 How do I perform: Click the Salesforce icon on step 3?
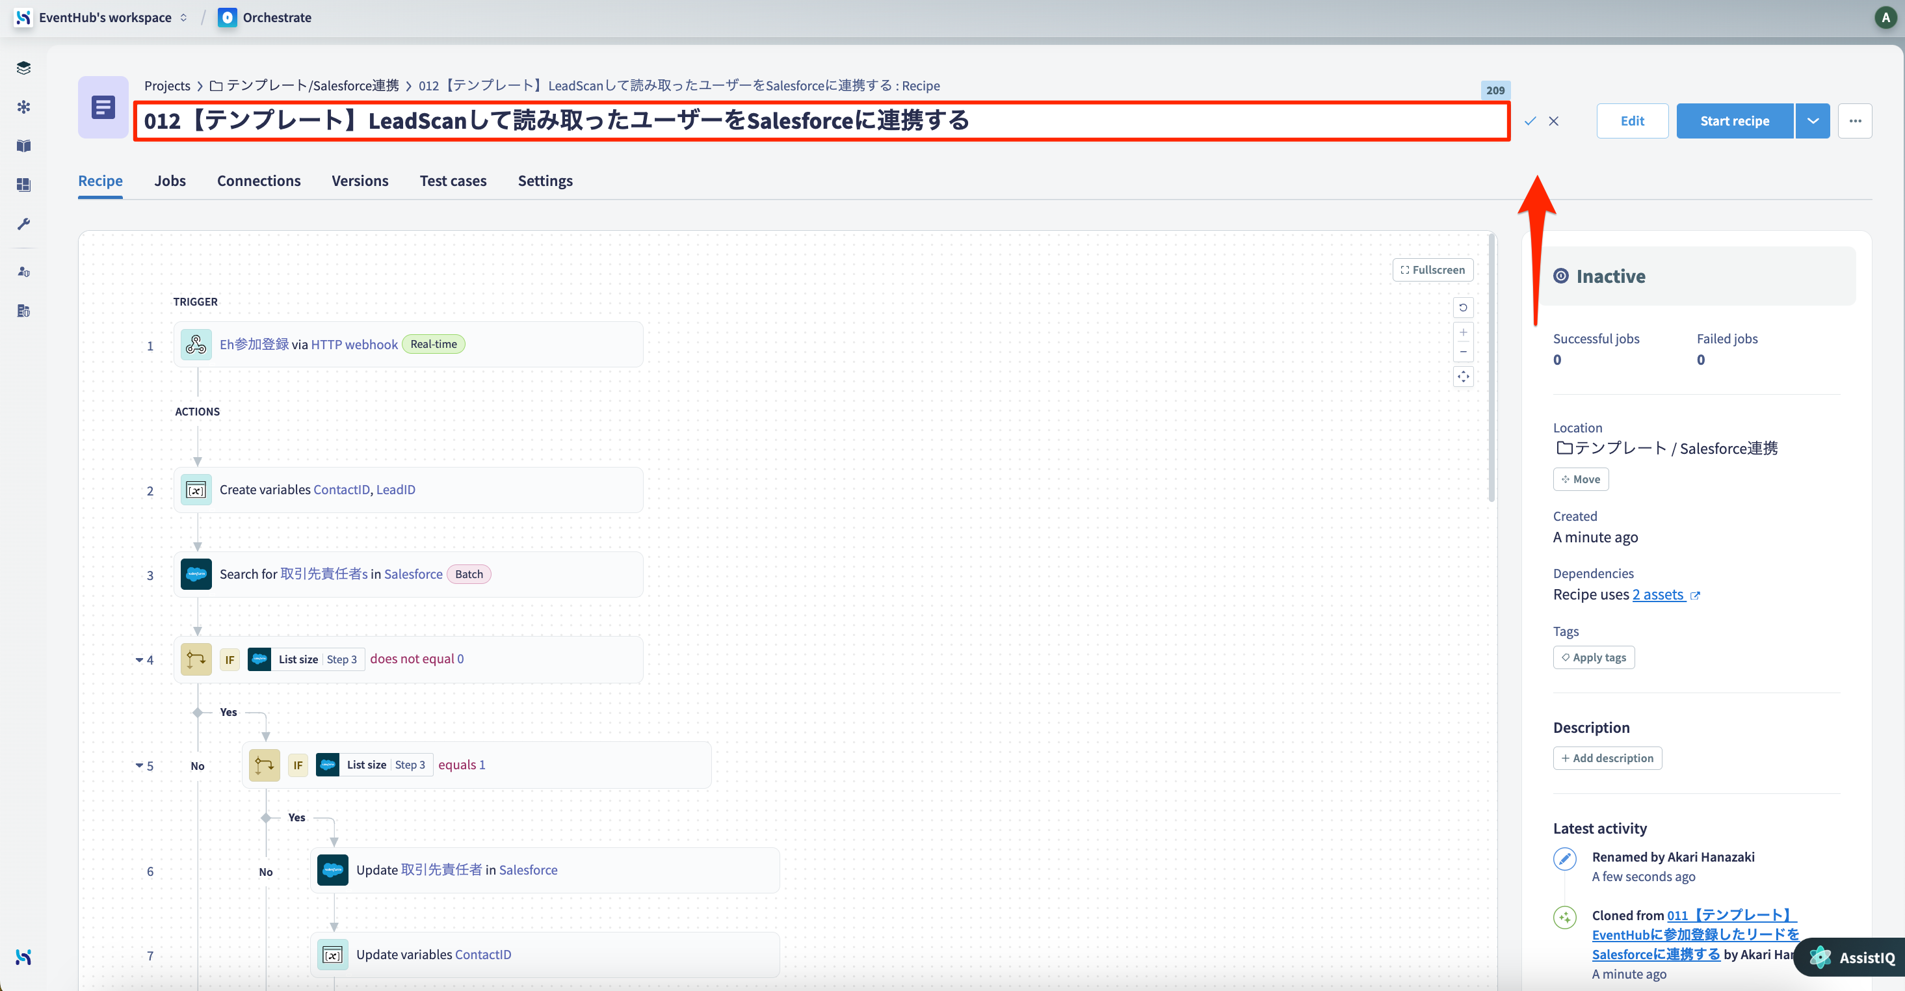pyautogui.click(x=196, y=574)
